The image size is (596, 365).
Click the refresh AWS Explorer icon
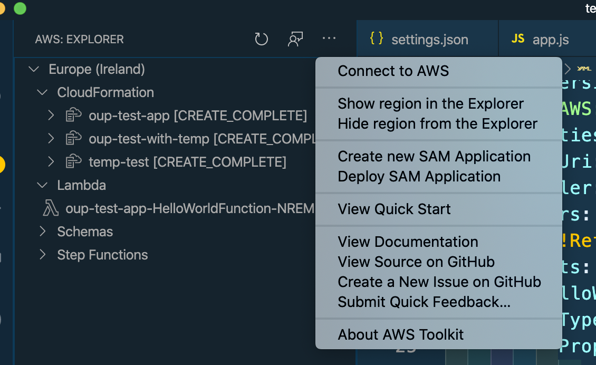262,39
